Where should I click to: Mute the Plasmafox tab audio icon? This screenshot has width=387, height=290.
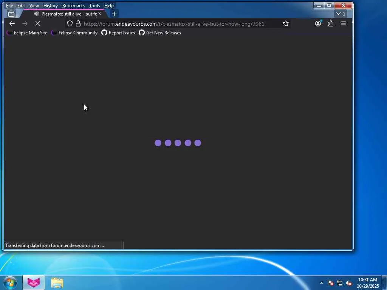click(37, 14)
